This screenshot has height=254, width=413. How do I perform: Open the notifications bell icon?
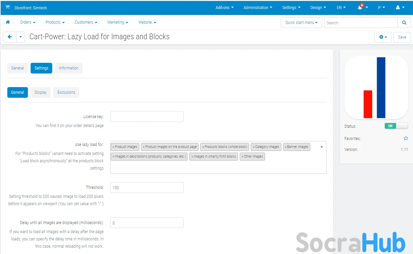pos(360,7)
